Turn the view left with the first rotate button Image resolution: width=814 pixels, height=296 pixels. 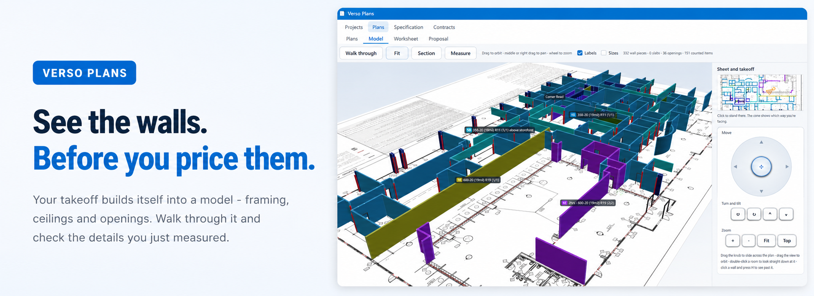[x=738, y=214]
